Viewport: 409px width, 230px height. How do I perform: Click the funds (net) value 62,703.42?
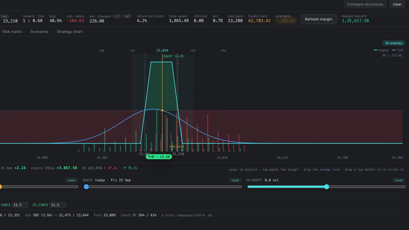259,21
